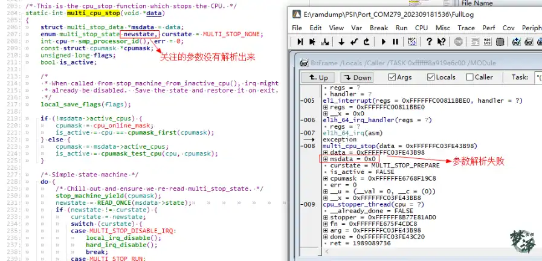The image size is (542, 261).
Task: Open the memory Dump 0101 icon
Action: click(x=488, y=42)
